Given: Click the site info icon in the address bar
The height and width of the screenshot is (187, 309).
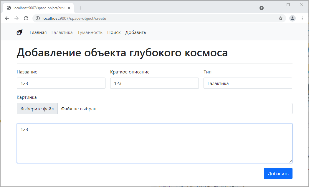Looking at the screenshot, I should click(37, 18).
